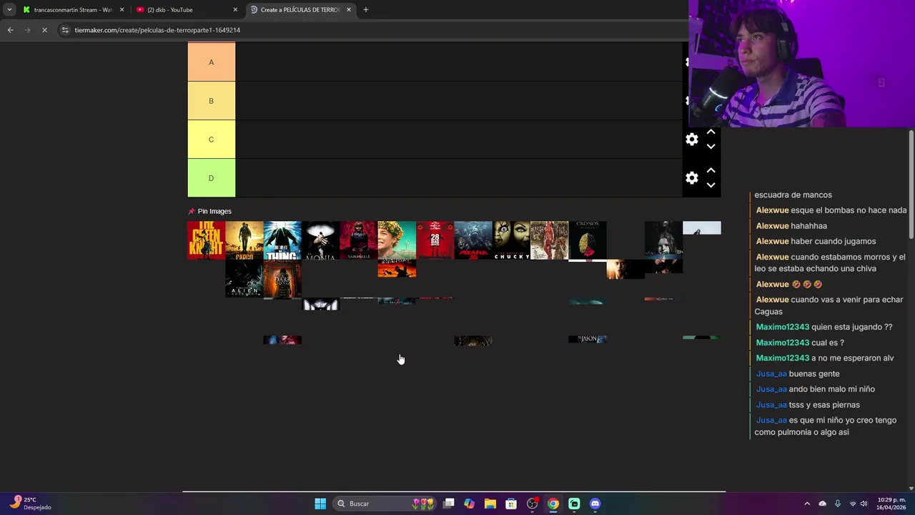Select Create a PELÍCULAS DE TERROR tab
The width and height of the screenshot is (915, 515).
point(300,10)
